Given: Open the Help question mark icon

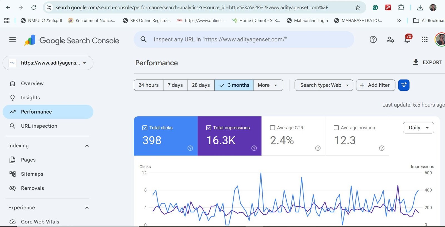Looking at the screenshot, I should click(x=373, y=40).
